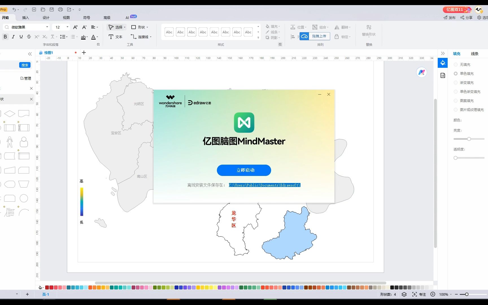Screen dimensions: 488x305
Task: Click the layers icon in status bar
Action: (404, 294)
